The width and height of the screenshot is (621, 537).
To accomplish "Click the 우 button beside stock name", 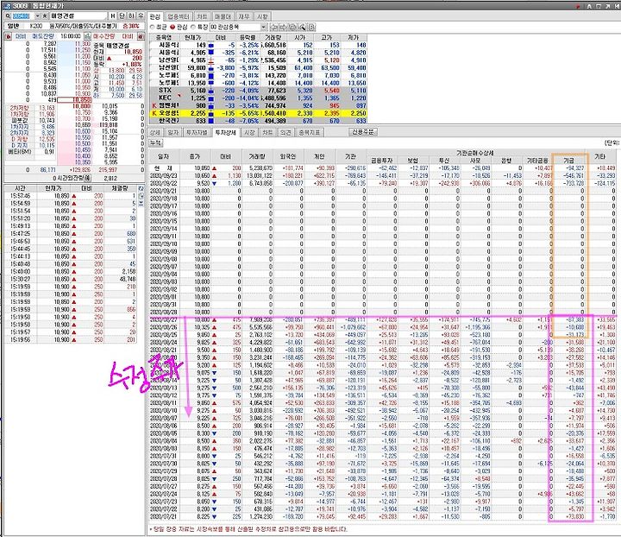I will (x=141, y=16).
